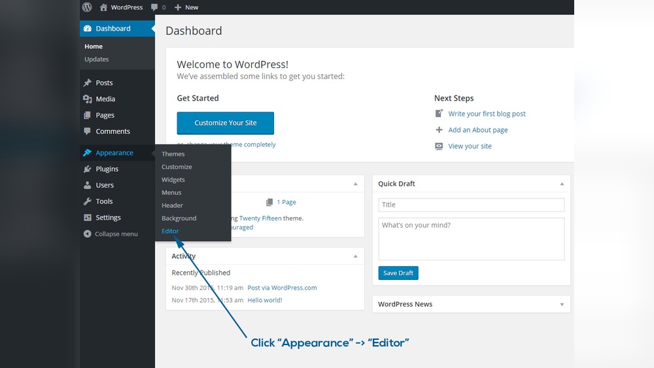Open Add an About page link
Image resolution: width=654 pixels, height=368 pixels.
tap(478, 130)
